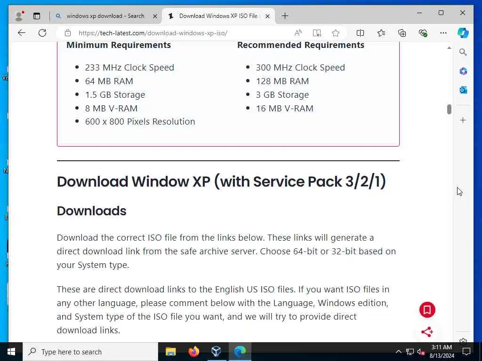Launch Firefox from the taskbar
Image resolution: width=482 pixels, height=361 pixels.
click(193, 352)
